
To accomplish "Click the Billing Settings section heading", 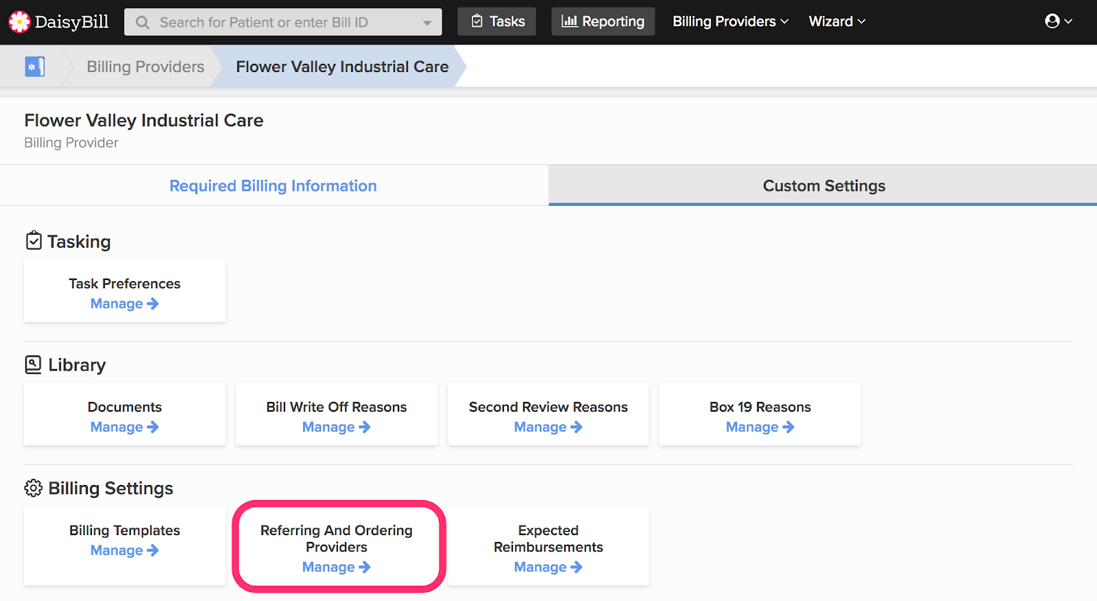I will click(110, 488).
